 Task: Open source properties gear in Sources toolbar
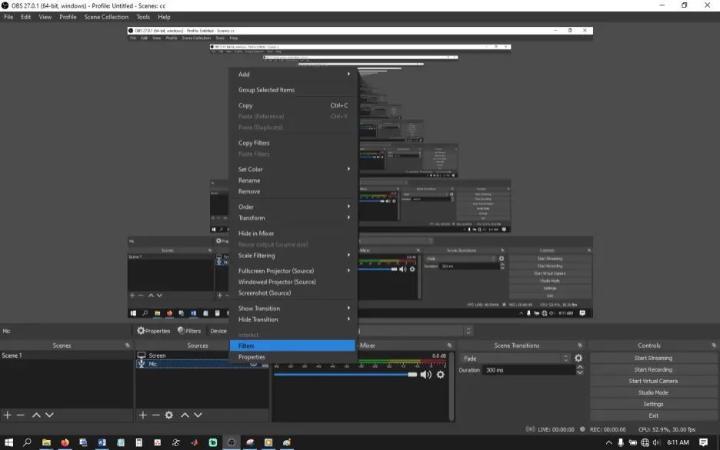pos(169,415)
